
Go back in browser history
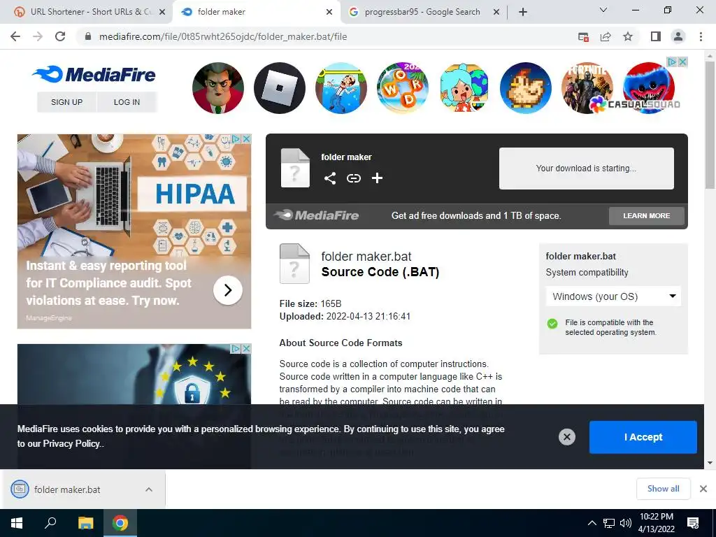click(15, 36)
